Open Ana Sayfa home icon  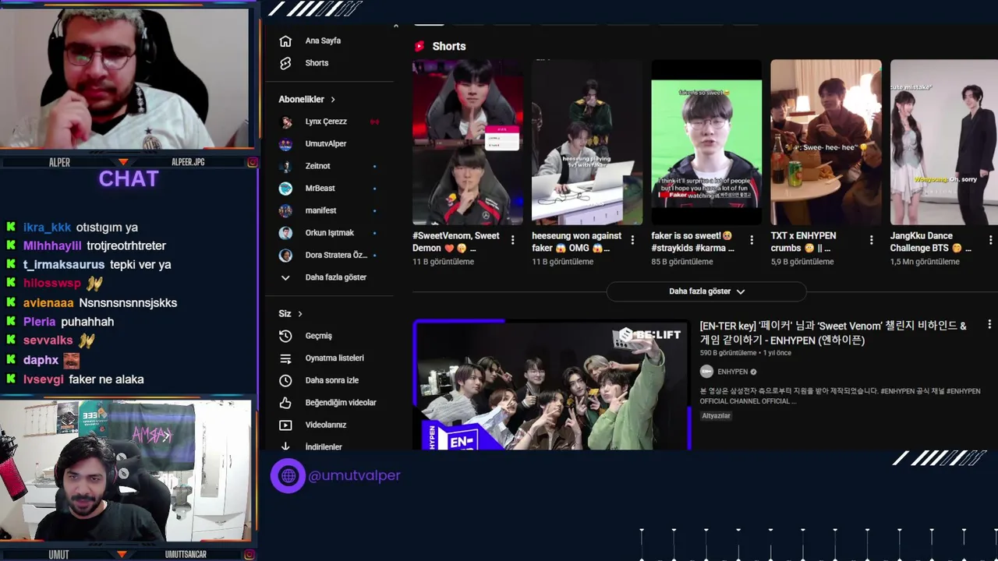[285, 41]
